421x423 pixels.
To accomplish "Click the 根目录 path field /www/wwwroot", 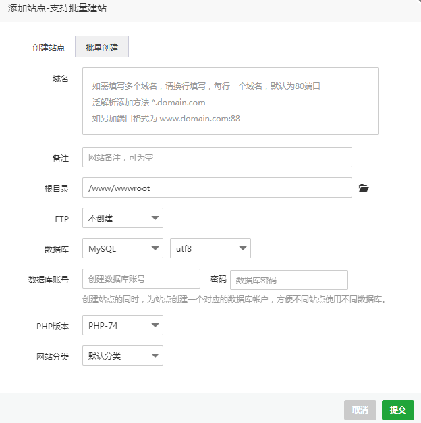I will [x=217, y=188].
